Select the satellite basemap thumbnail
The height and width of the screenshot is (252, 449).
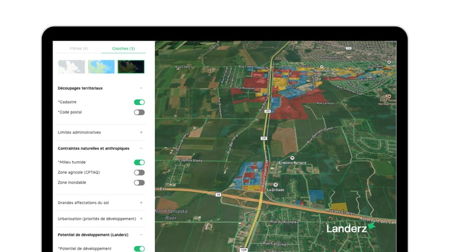[x=131, y=67]
